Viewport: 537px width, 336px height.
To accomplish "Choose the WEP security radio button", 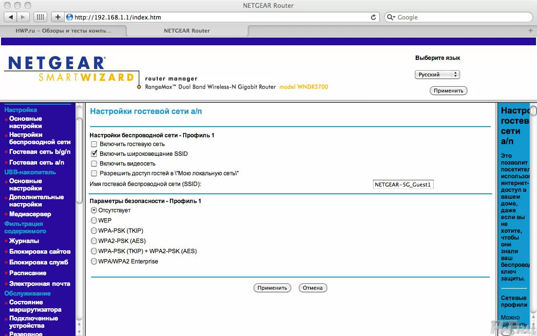I will [94, 221].
